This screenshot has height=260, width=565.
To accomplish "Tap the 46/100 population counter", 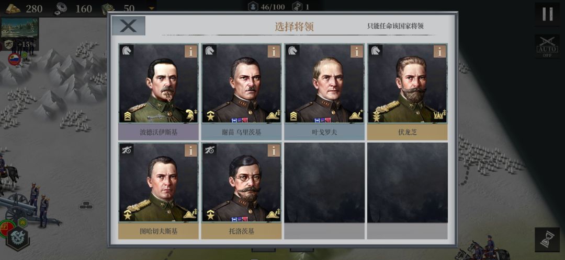I will tap(267, 6).
